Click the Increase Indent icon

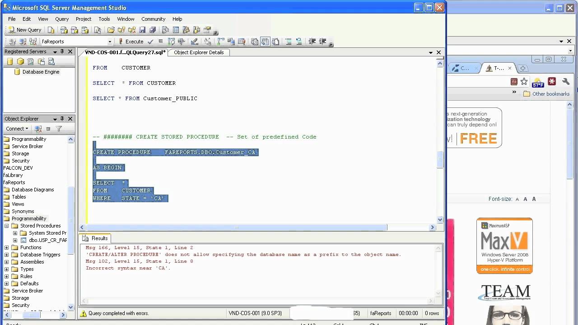coord(322,42)
